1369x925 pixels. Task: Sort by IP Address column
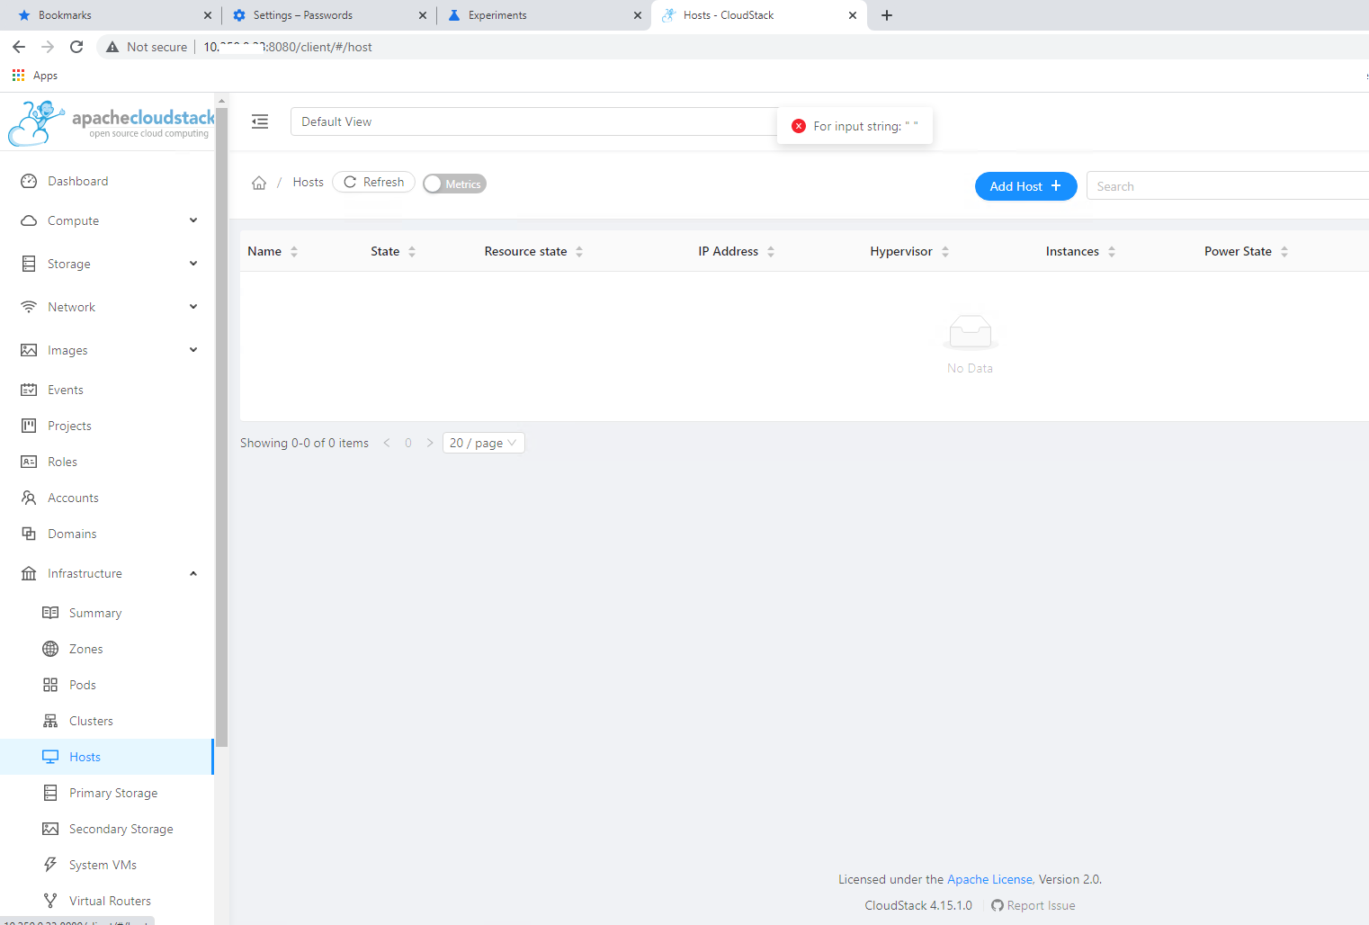(x=736, y=251)
